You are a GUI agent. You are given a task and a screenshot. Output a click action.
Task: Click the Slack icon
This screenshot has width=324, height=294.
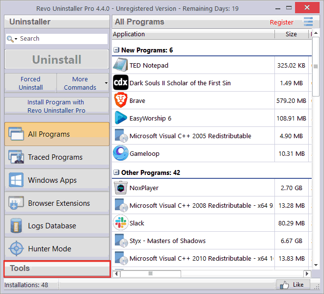(121, 223)
